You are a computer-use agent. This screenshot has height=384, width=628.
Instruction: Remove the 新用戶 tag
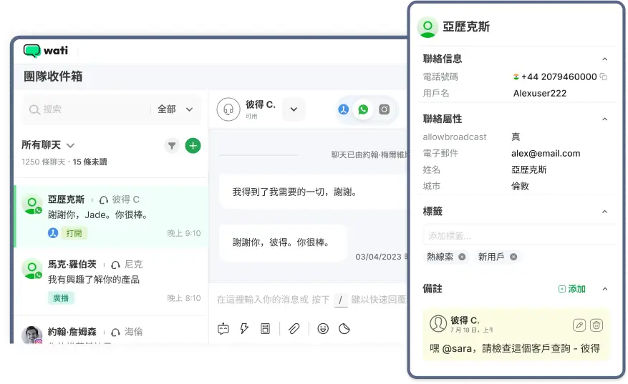click(x=513, y=257)
